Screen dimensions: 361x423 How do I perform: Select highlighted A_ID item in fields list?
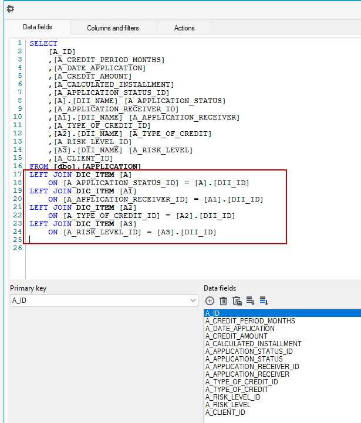(283, 313)
